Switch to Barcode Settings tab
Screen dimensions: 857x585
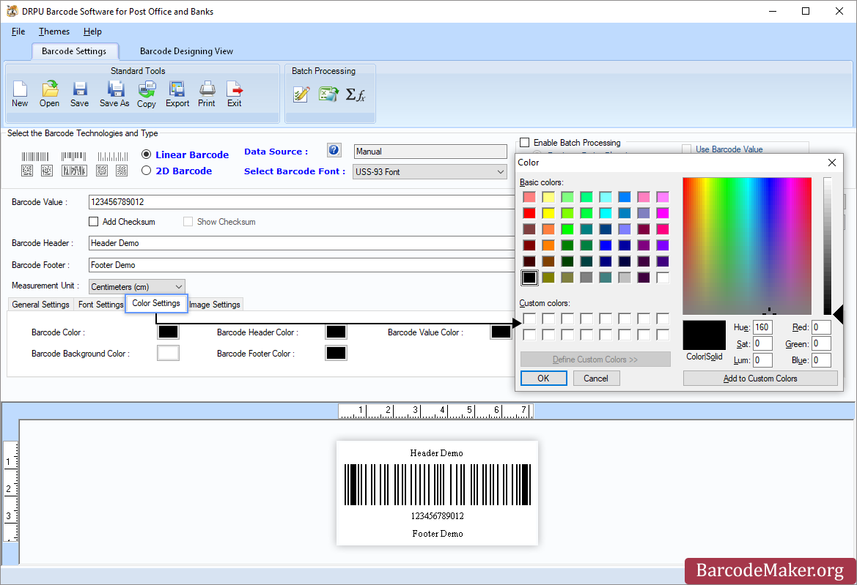click(x=74, y=51)
